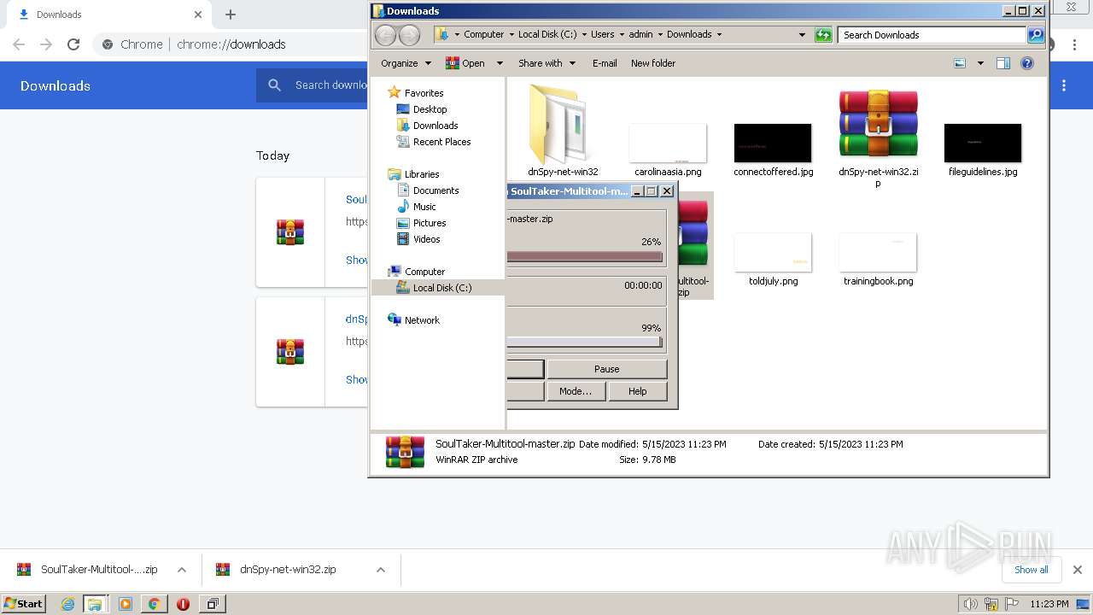Click Mode... in the extraction dialog

pos(576,391)
